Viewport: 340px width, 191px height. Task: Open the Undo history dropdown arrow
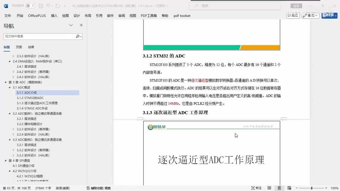pyautogui.click(x=52, y=6)
